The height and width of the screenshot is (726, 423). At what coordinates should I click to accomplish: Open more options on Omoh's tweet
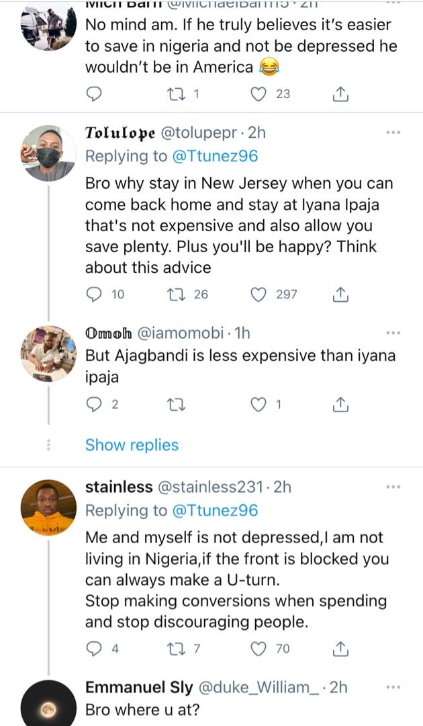tap(393, 333)
